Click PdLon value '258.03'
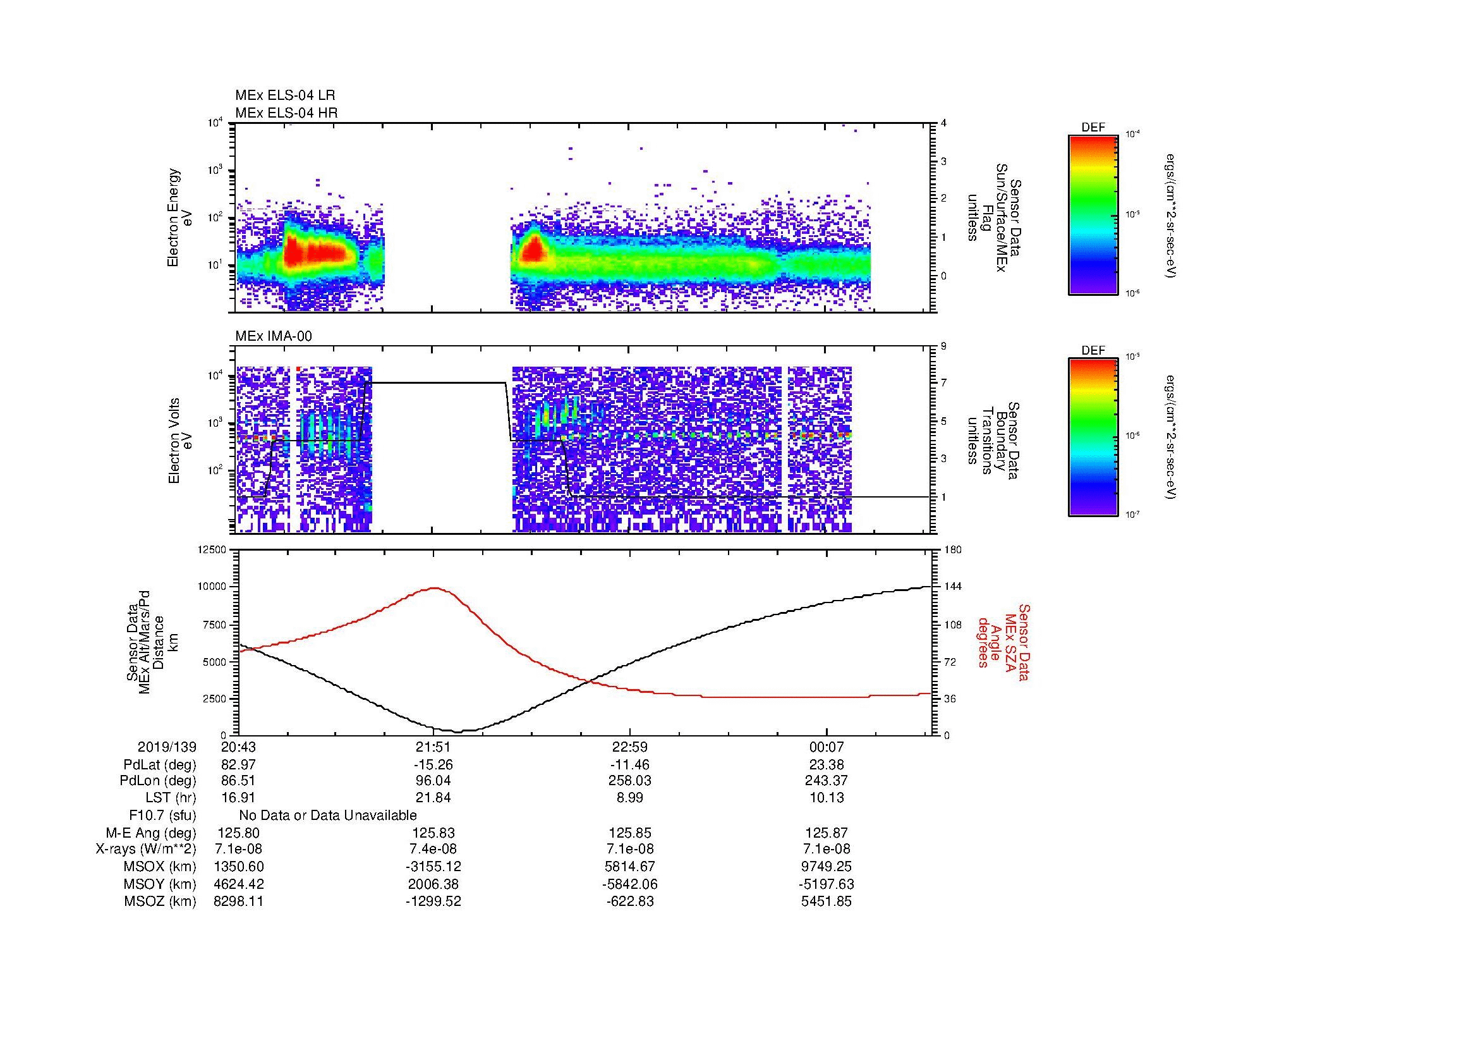Viewport: 1478px width, 1045px height. pyautogui.click(x=629, y=781)
